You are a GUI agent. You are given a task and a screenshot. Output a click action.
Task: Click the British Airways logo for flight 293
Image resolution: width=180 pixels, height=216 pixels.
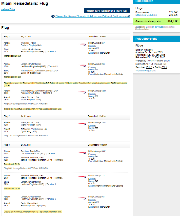(82, 65)
